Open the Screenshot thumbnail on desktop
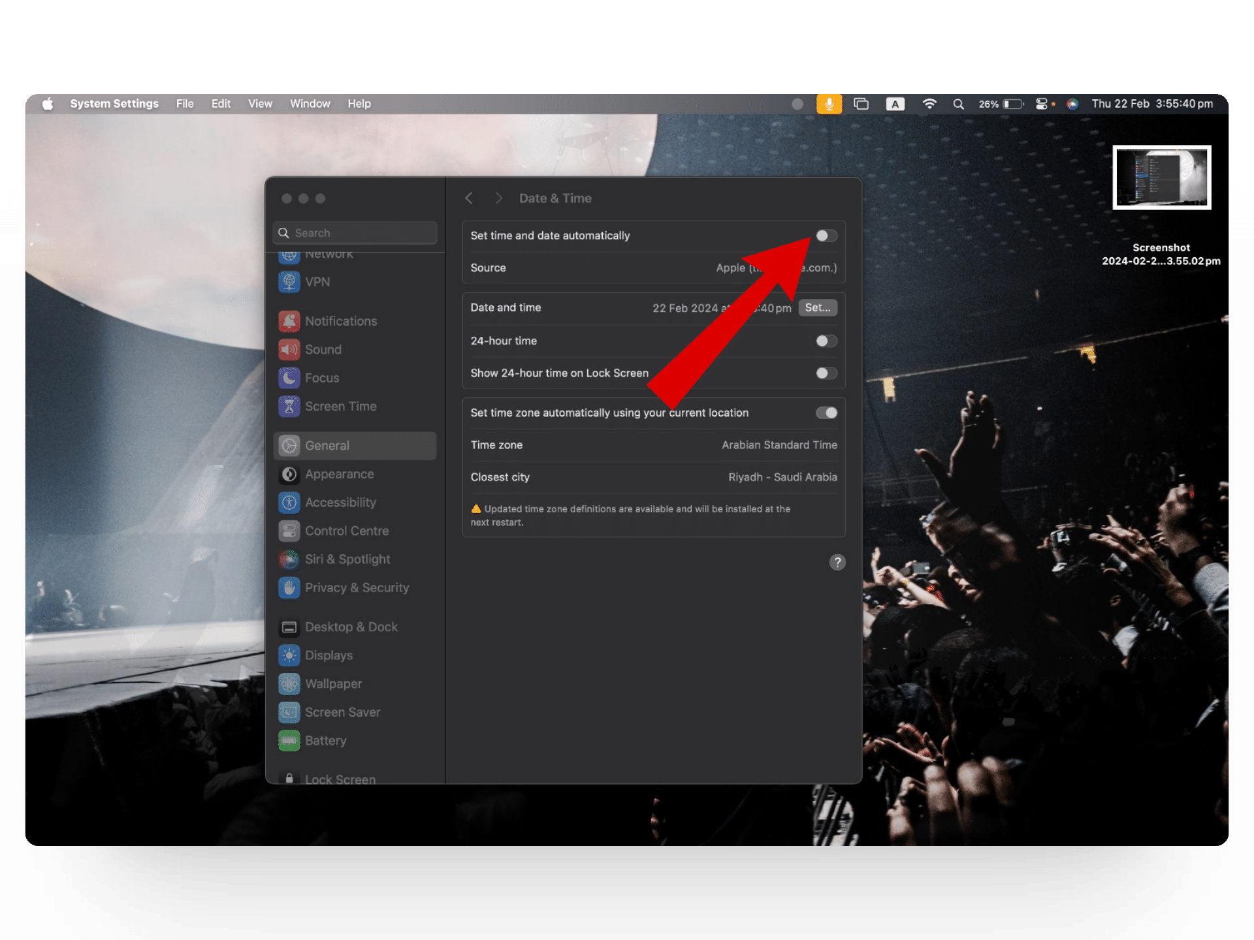The height and width of the screenshot is (940, 1254). coord(1161,178)
